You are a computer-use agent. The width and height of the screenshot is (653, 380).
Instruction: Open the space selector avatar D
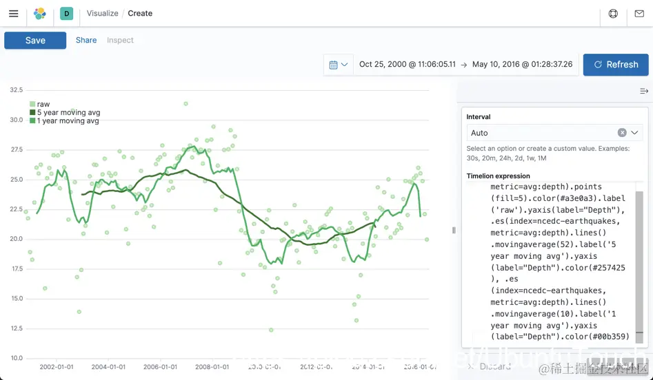click(66, 14)
